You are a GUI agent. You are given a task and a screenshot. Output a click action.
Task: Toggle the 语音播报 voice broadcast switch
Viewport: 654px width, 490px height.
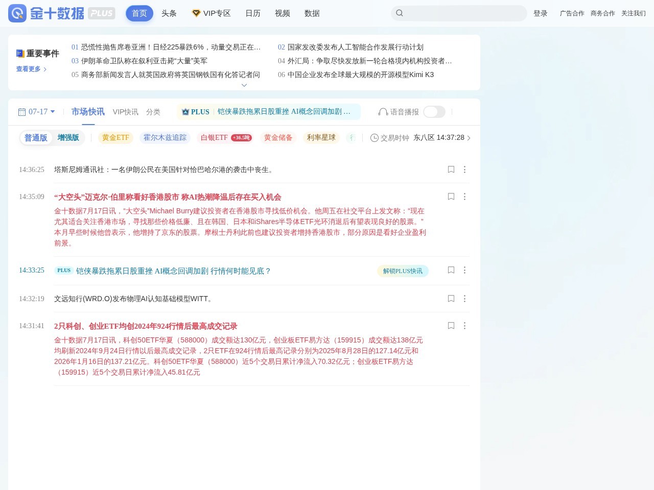pyautogui.click(x=434, y=112)
